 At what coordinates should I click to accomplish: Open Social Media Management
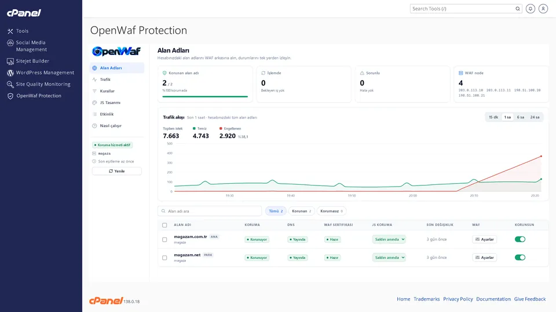click(31, 46)
